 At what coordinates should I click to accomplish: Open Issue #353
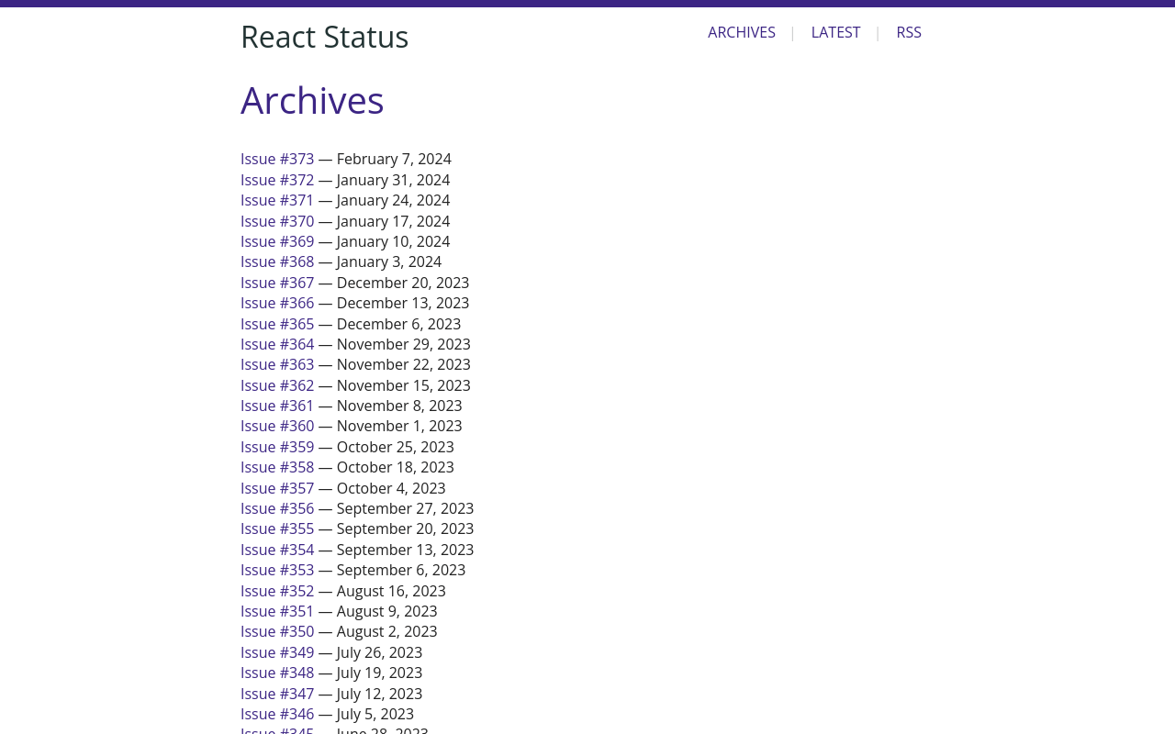click(x=277, y=570)
